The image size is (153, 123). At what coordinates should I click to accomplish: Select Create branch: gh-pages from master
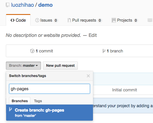(50, 112)
